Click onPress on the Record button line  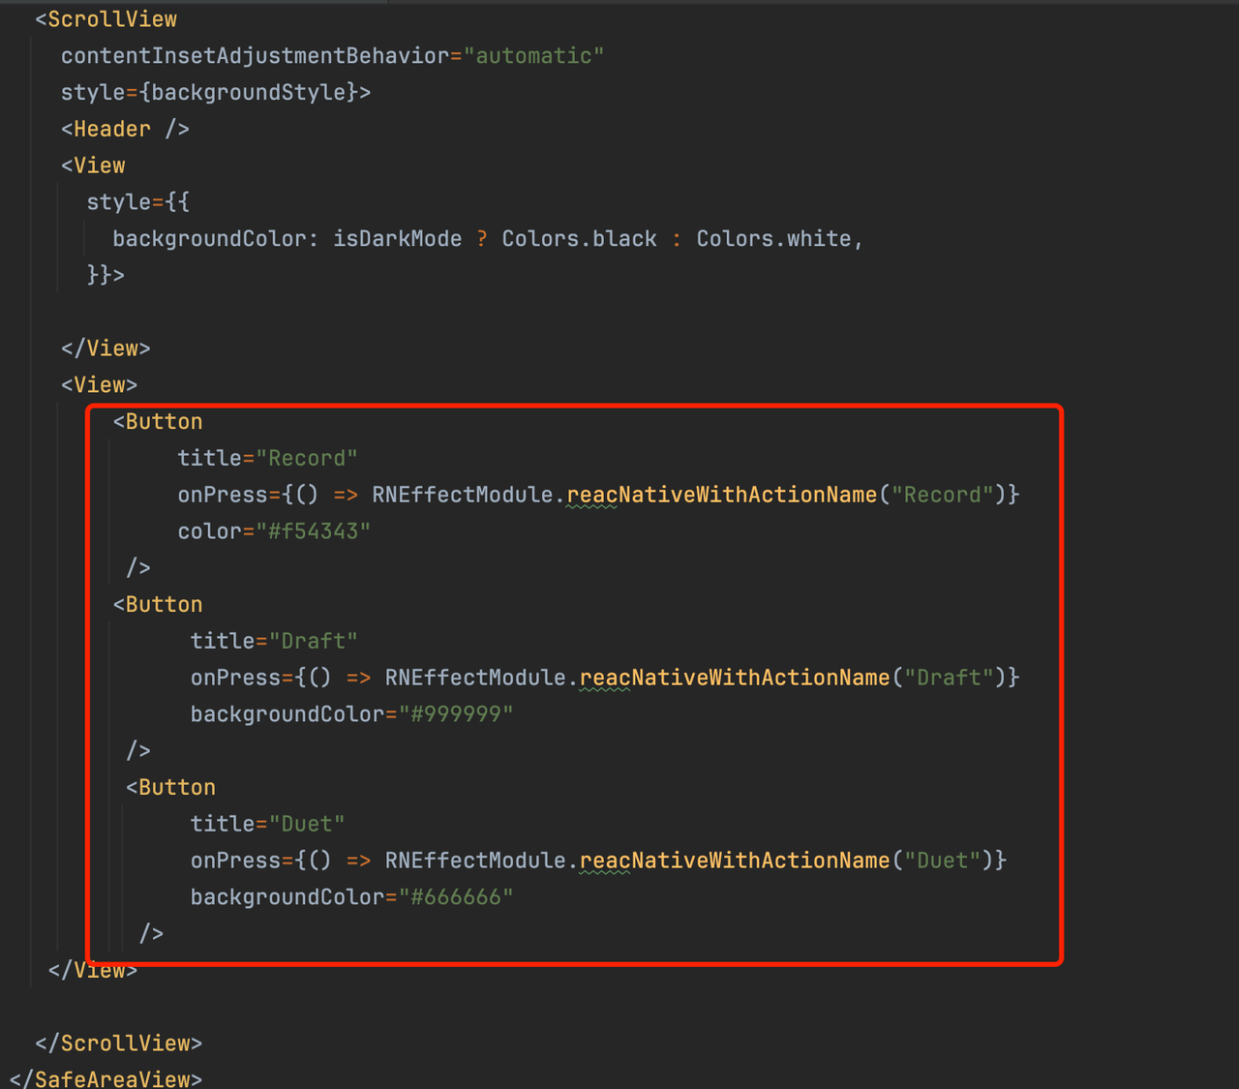222,495
